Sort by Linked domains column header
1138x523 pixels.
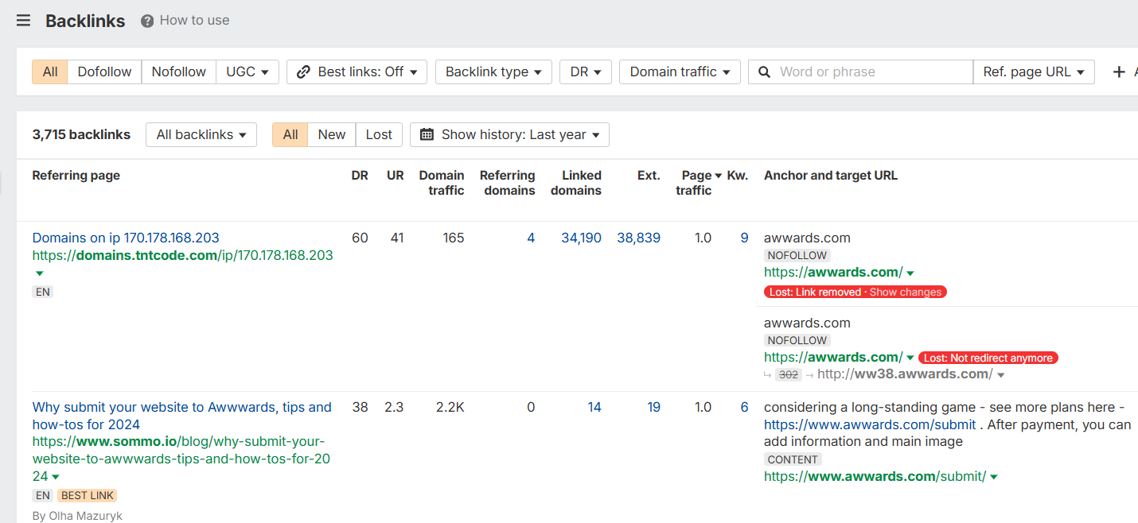coord(576,183)
